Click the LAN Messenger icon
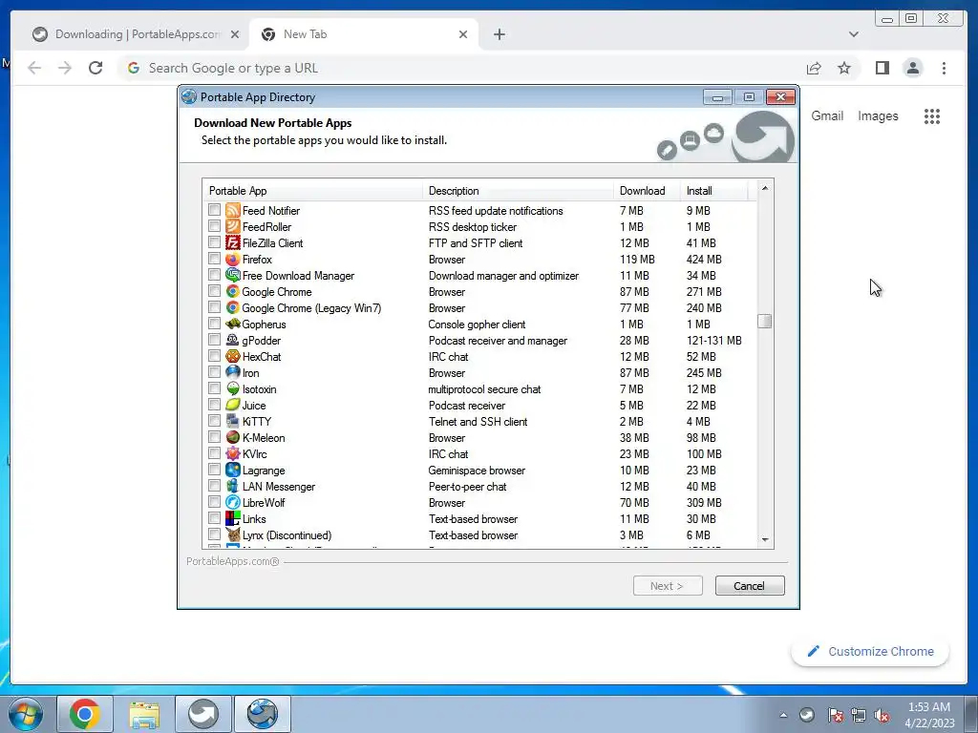978x733 pixels. [x=233, y=486]
